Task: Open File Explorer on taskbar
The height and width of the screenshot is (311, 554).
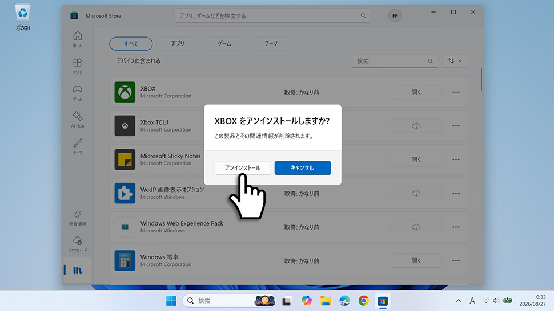Action: click(x=326, y=301)
